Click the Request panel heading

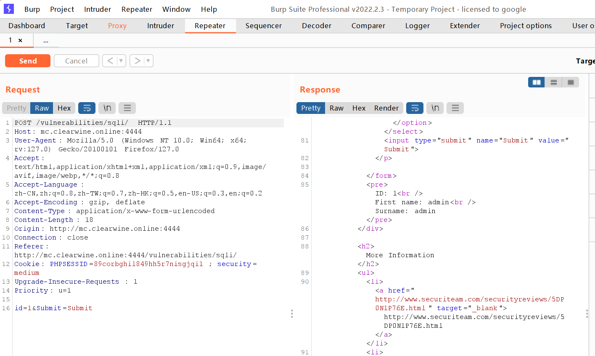23,90
